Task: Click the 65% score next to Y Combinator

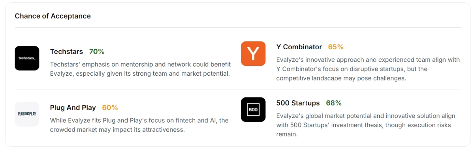Action: click(x=336, y=47)
